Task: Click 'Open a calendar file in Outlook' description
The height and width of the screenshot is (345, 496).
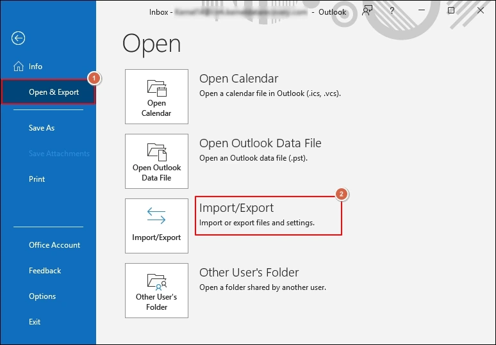Action: click(270, 93)
